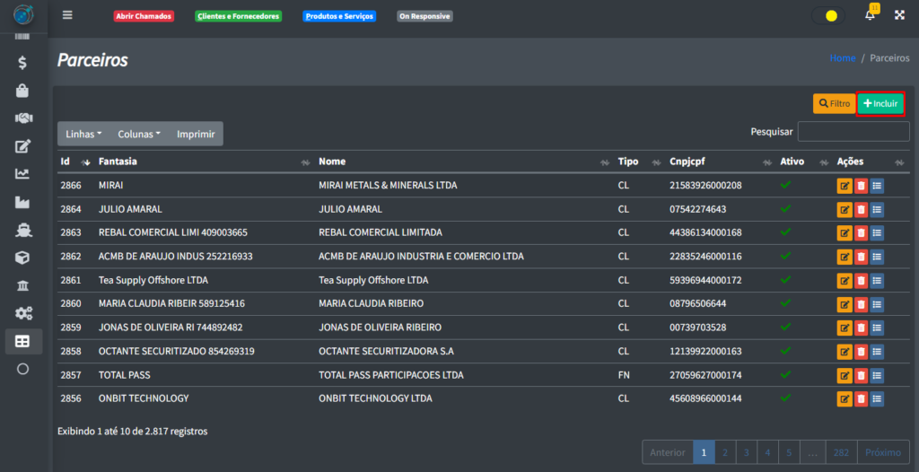This screenshot has height=472, width=919.
Task: Open the Abrir Chamados shortcut
Action: [x=144, y=16]
